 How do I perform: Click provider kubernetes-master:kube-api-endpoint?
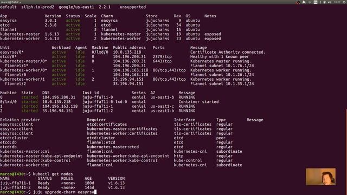coord(41,156)
